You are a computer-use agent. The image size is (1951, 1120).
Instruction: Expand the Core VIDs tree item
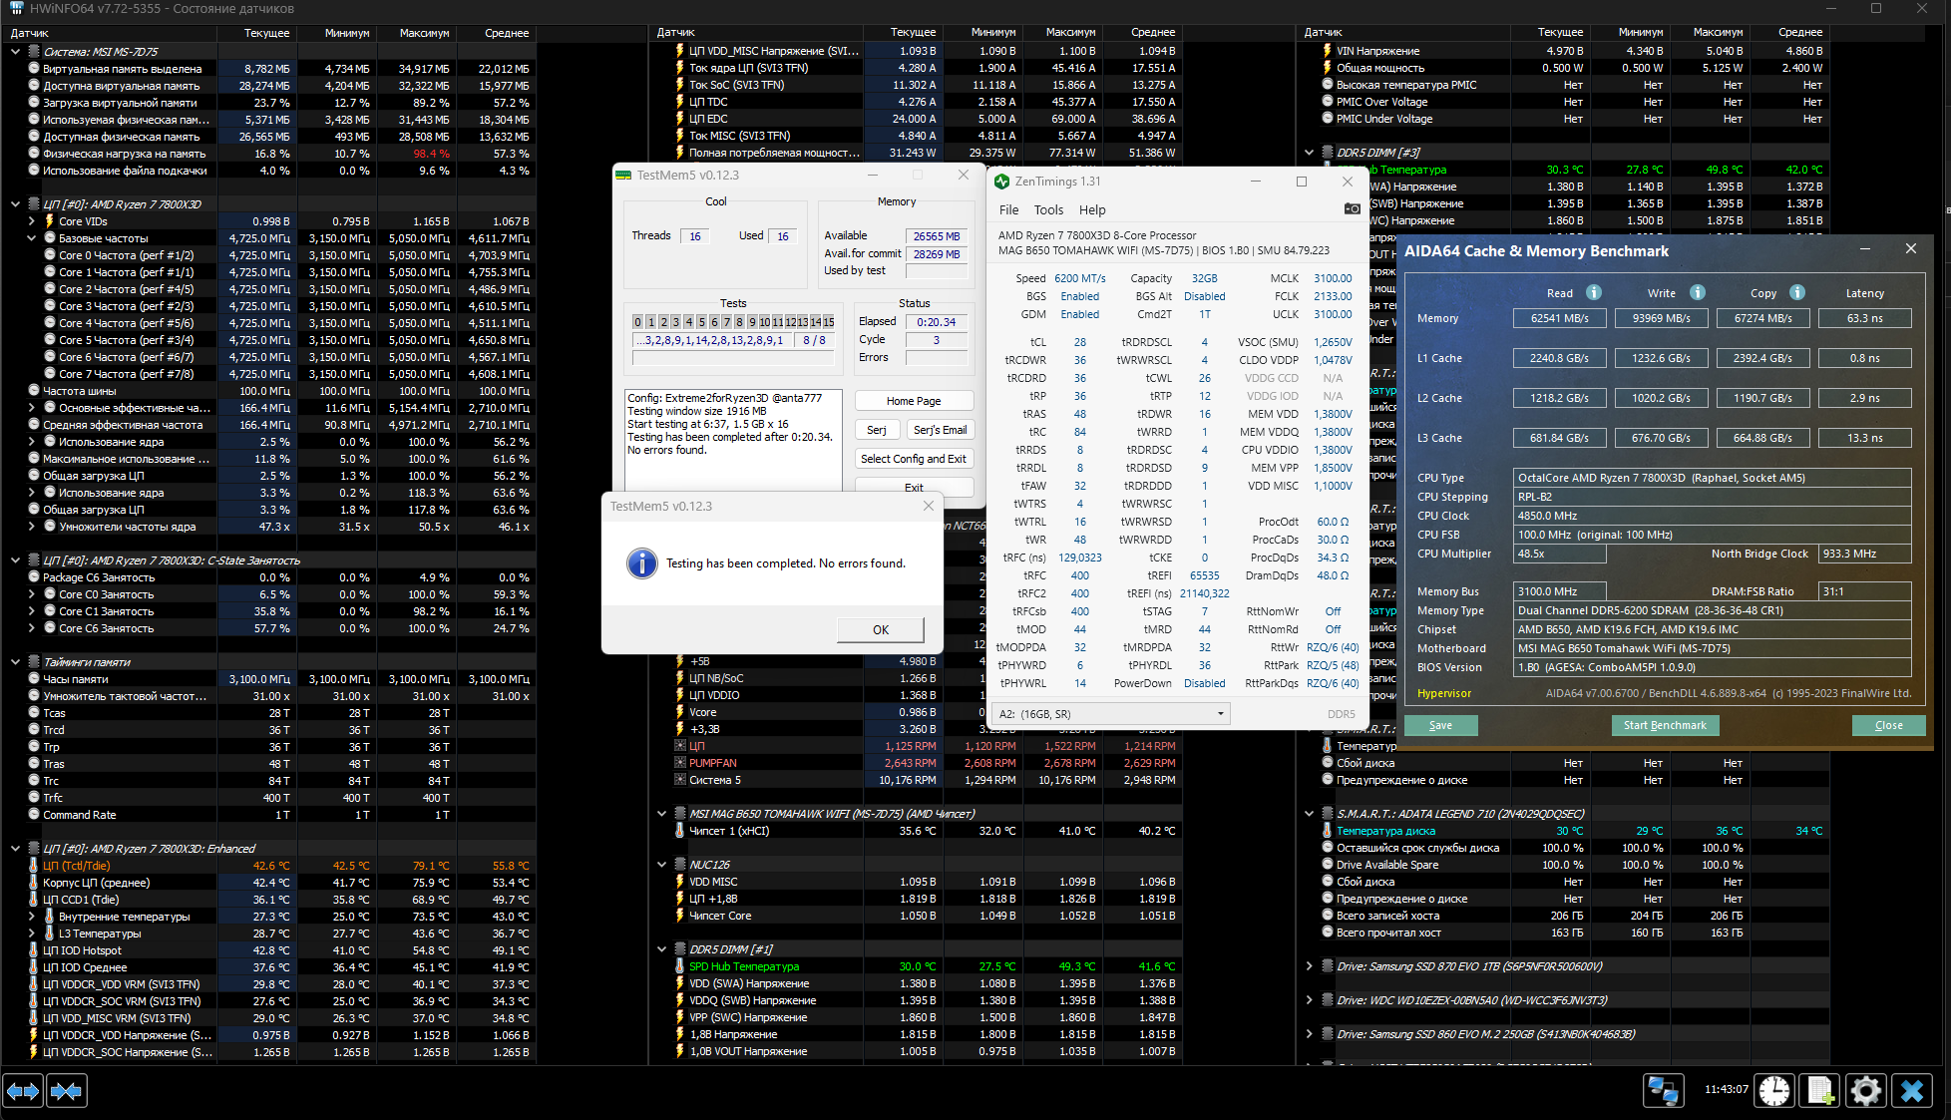pyautogui.click(x=32, y=221)
